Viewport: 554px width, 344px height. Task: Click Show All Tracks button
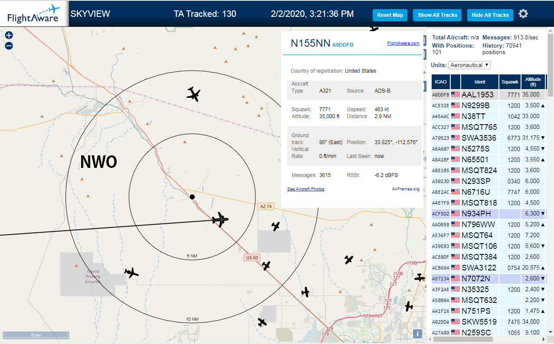437,15
